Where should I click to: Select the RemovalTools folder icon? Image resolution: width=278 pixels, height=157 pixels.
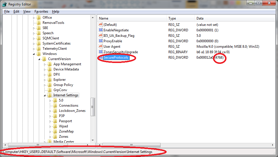pyautogui.click(x=39, y=23)
